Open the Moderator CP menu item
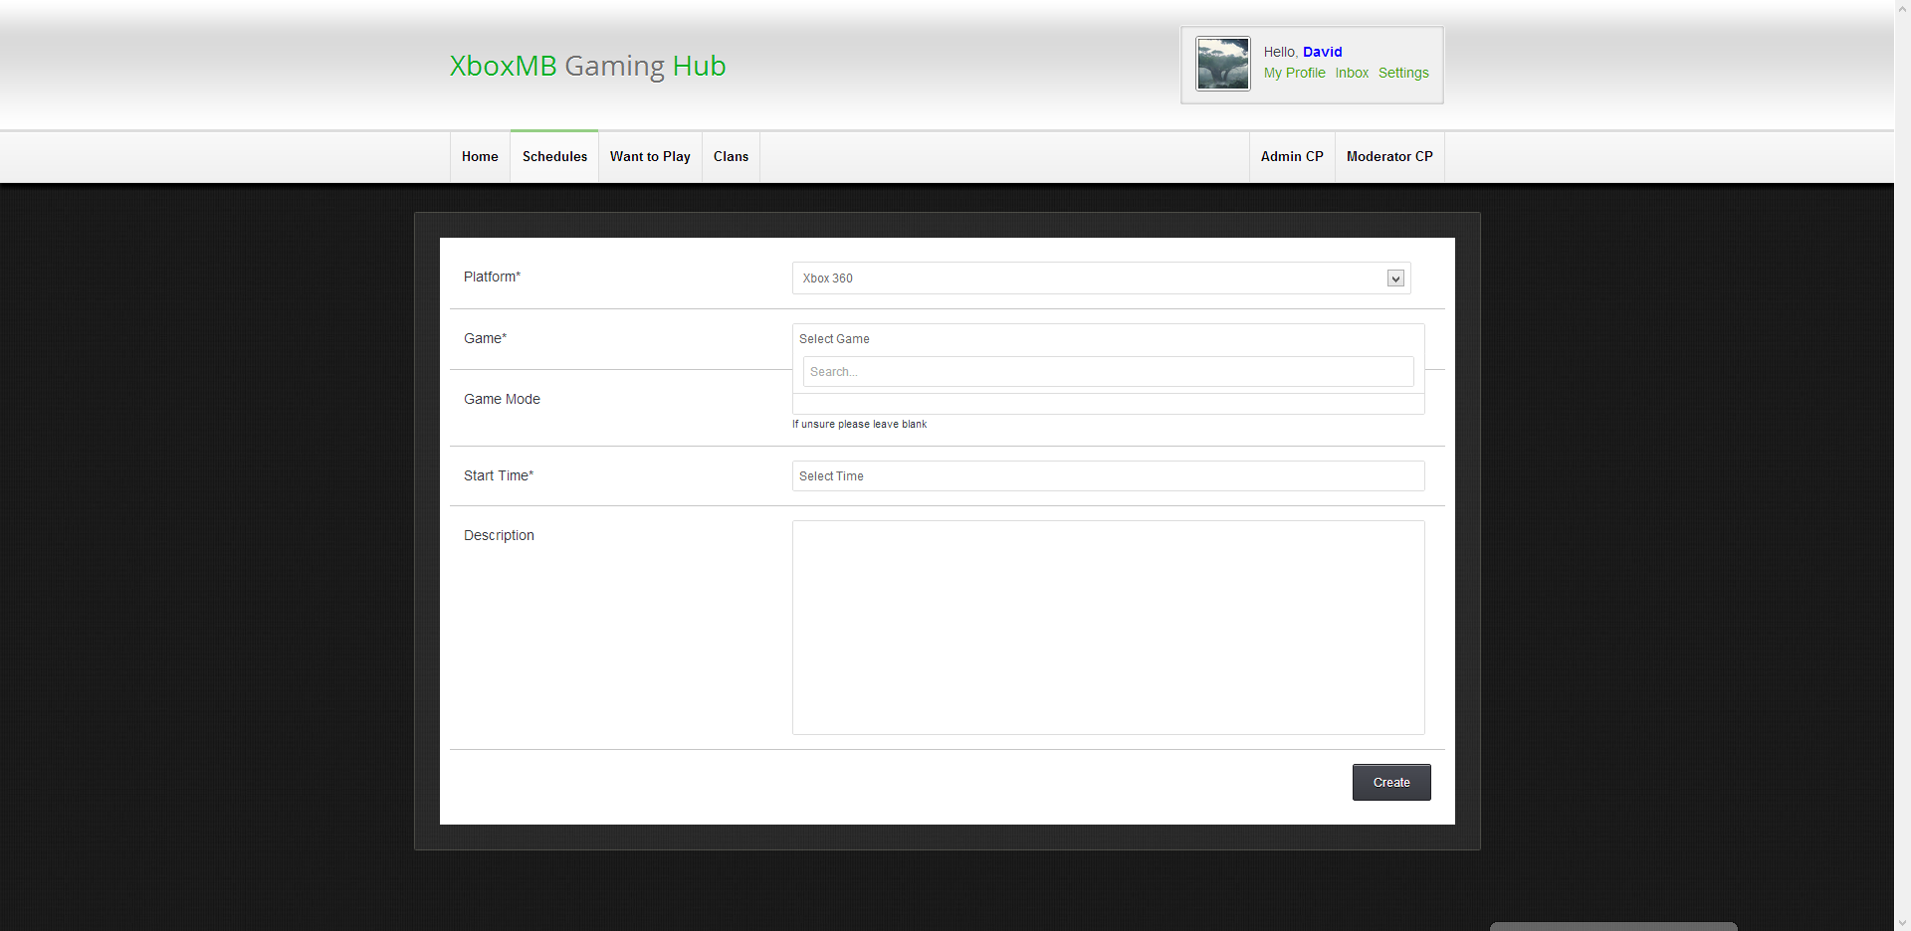The height and width of the screenshot is (931, 1911). (1389, 156)
